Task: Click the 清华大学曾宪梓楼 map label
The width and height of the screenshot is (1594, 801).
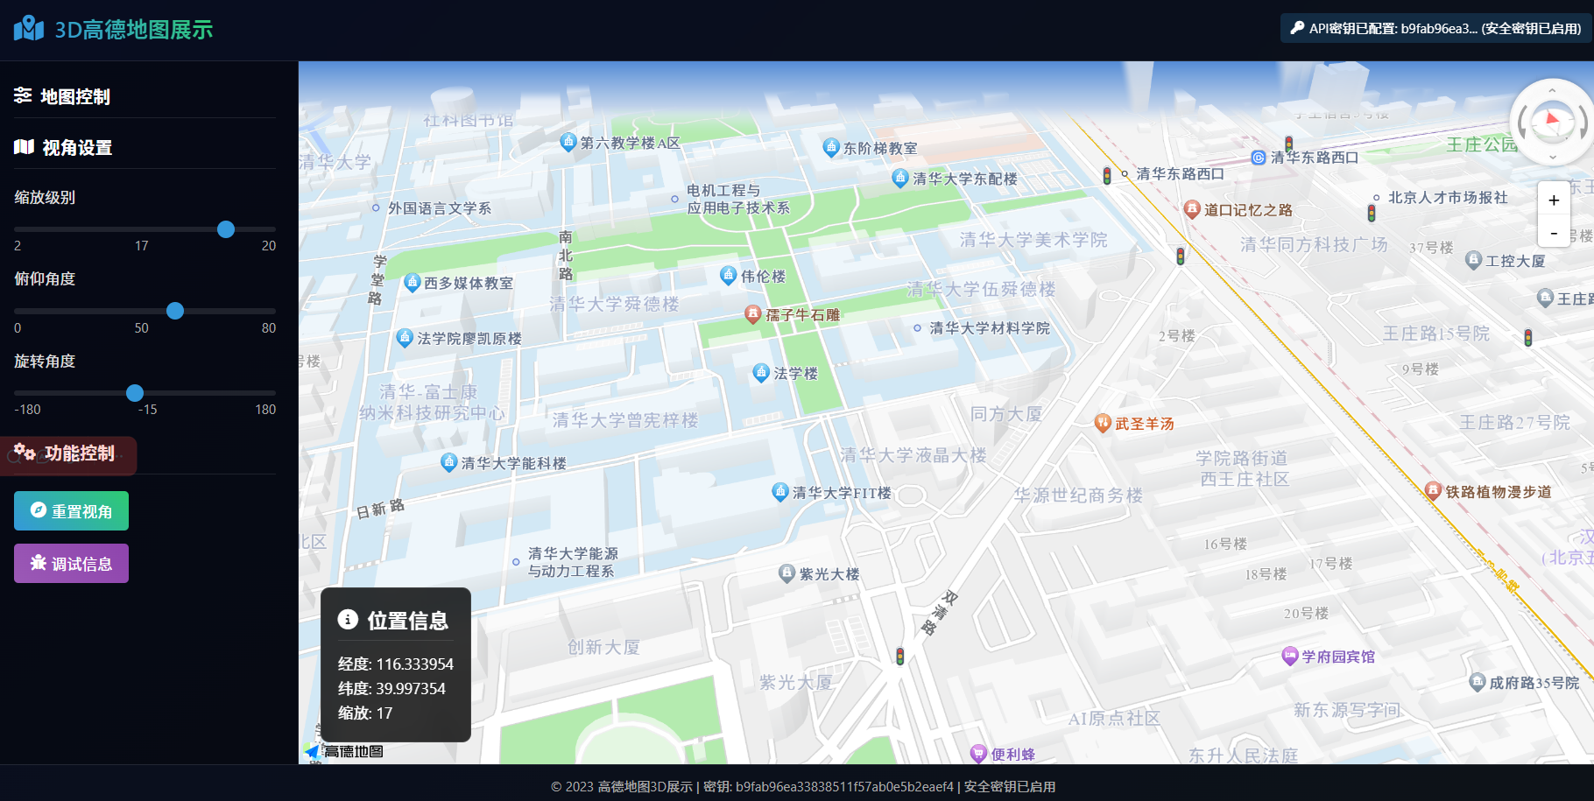Action: click(x=625, y=420)
